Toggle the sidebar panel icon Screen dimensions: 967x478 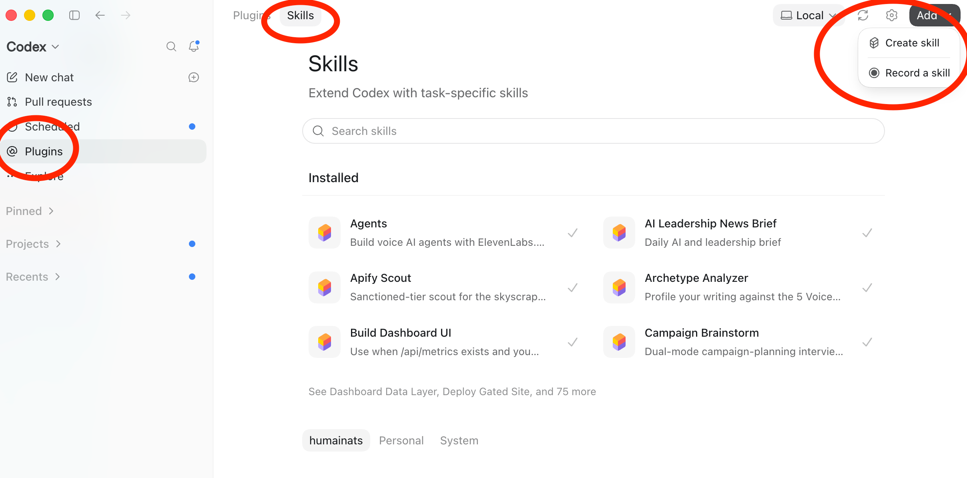74,15
